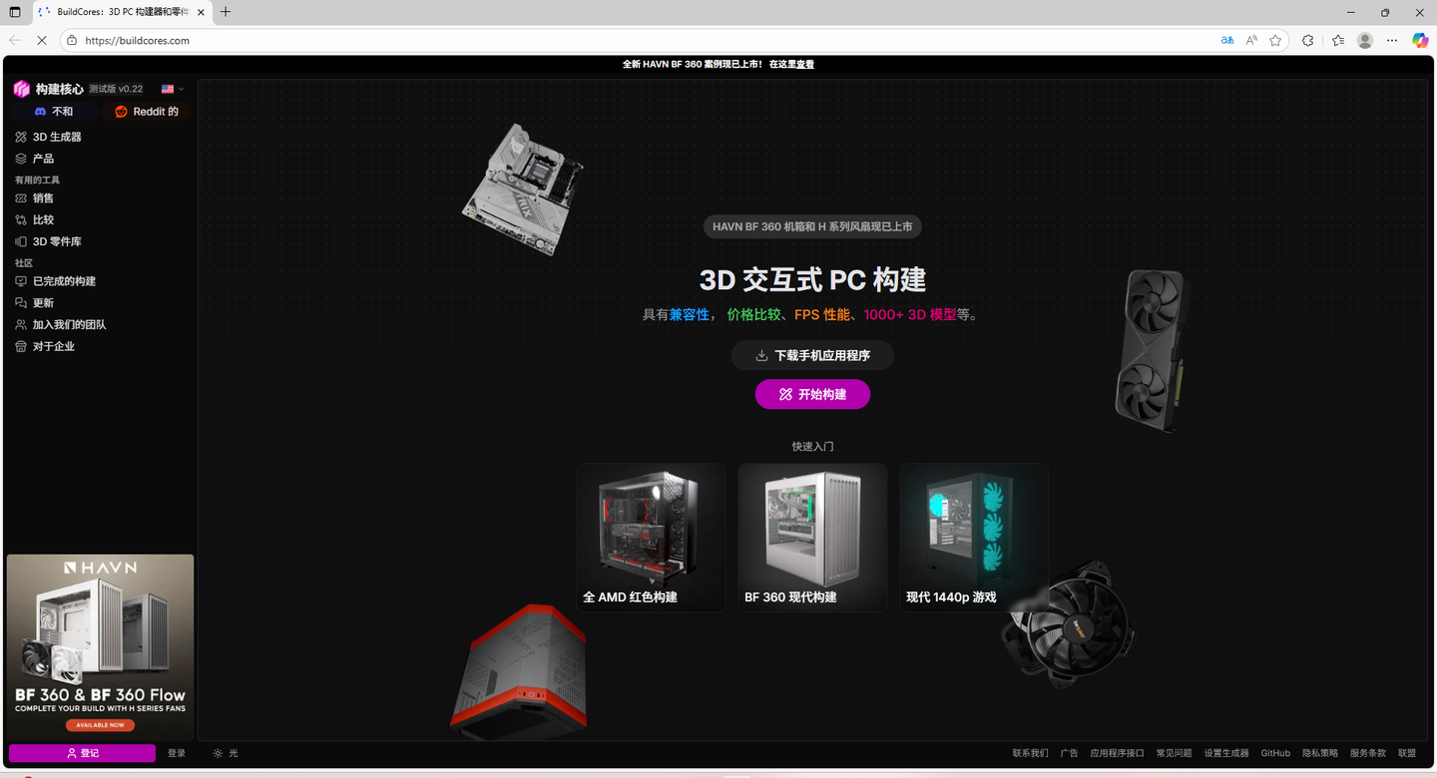Open the 现代 1440p 游戏 quick-start card
This screenshot has width=1437, height=778.
click(x=974, y=538)
